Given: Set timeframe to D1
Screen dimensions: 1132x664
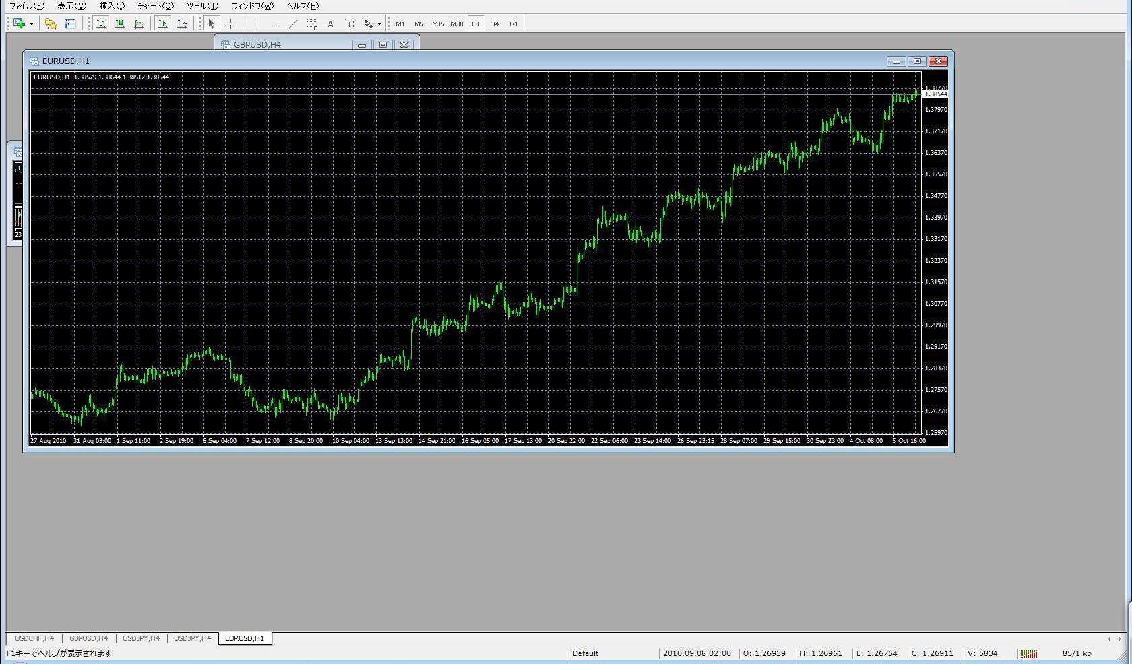Looking at the screenshot, I should click(513, 24).
